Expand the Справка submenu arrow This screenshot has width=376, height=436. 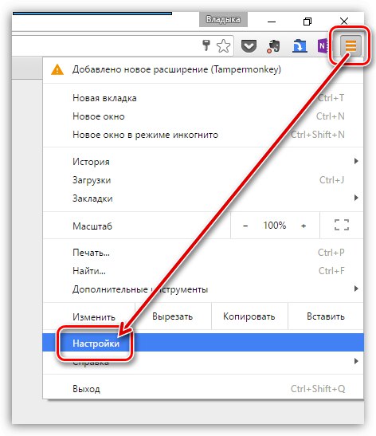point(356,361)
